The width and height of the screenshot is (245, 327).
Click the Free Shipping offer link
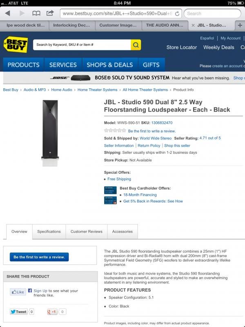(x=119, y=179)
